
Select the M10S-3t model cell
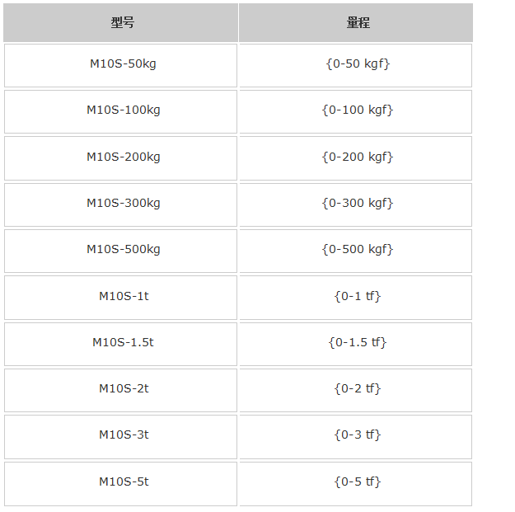tap(122, 434)
